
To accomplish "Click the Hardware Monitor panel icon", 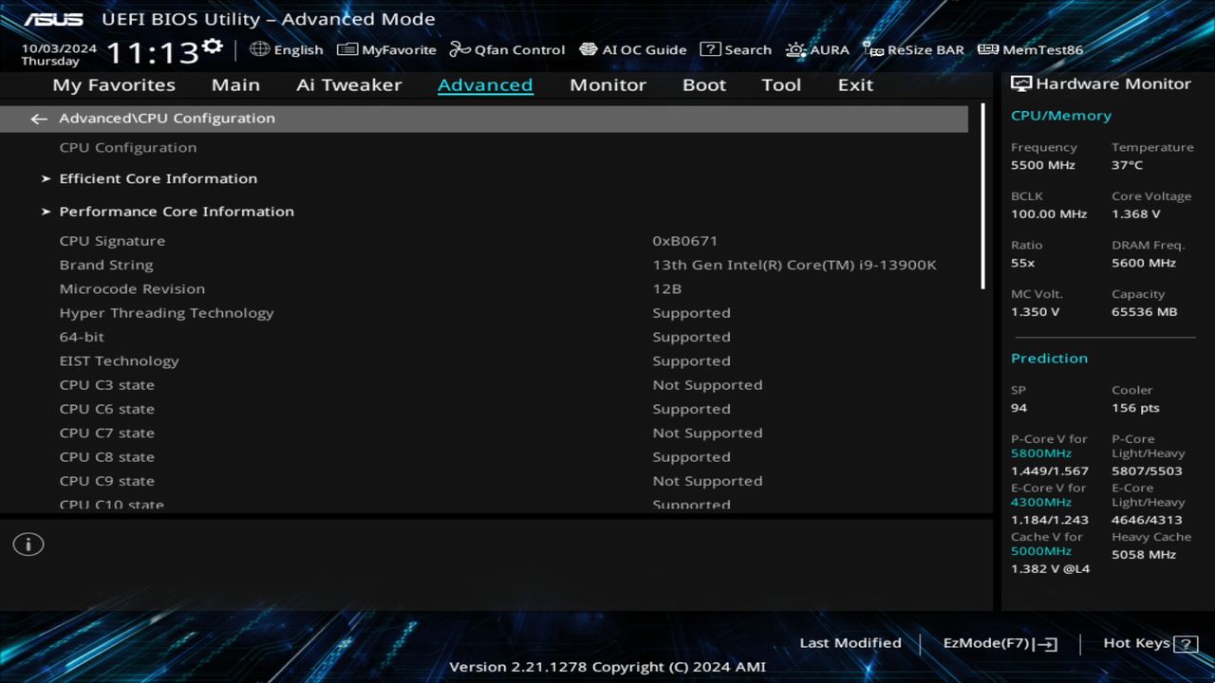I will click(1021, 83).
